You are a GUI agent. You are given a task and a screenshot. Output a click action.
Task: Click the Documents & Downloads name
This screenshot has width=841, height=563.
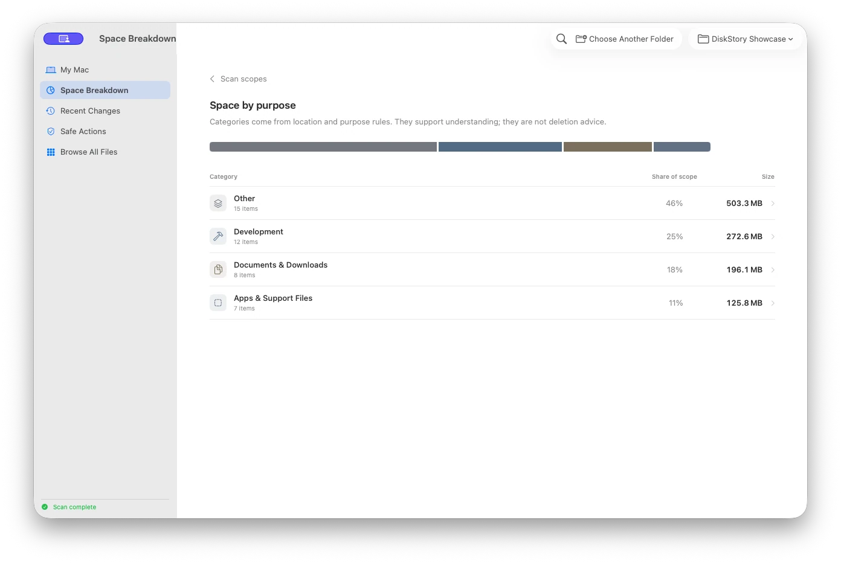(281, 265)
